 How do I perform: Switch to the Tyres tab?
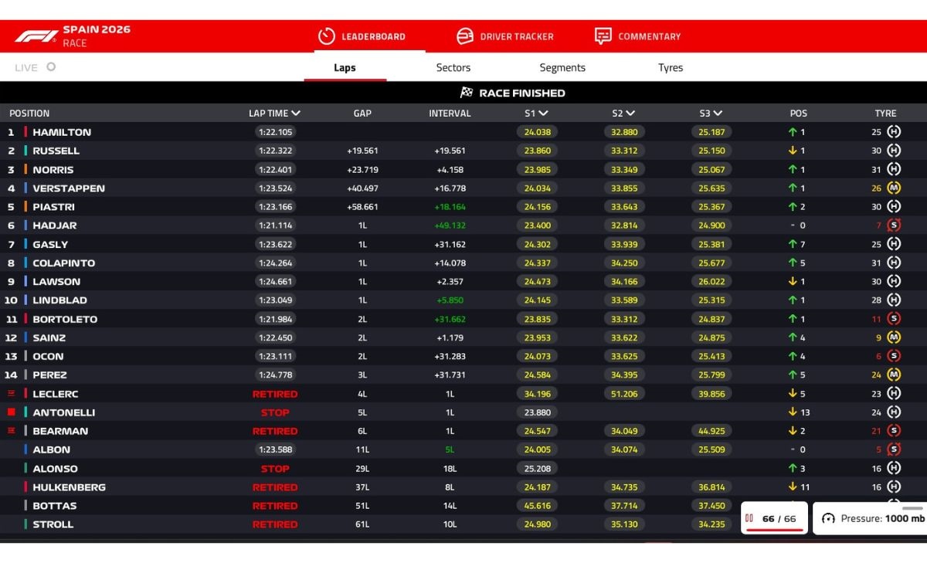(x=671, y=67)
